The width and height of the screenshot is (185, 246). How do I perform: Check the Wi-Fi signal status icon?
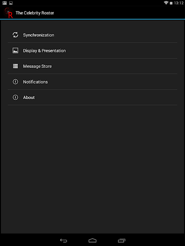166,3
